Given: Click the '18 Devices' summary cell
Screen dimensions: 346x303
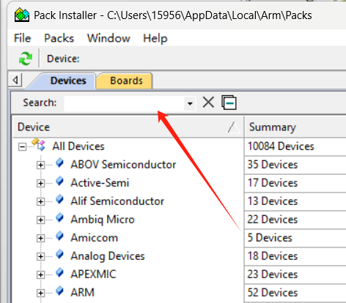Looking at the screenshot, I should point(295,256).
